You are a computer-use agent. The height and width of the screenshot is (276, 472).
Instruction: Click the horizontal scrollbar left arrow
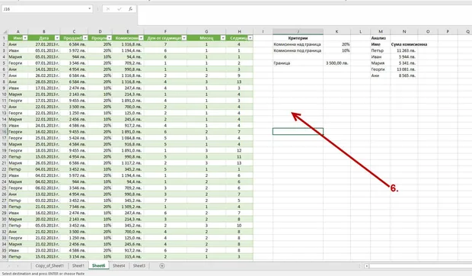pyautogui.click(x=367, y=266)
